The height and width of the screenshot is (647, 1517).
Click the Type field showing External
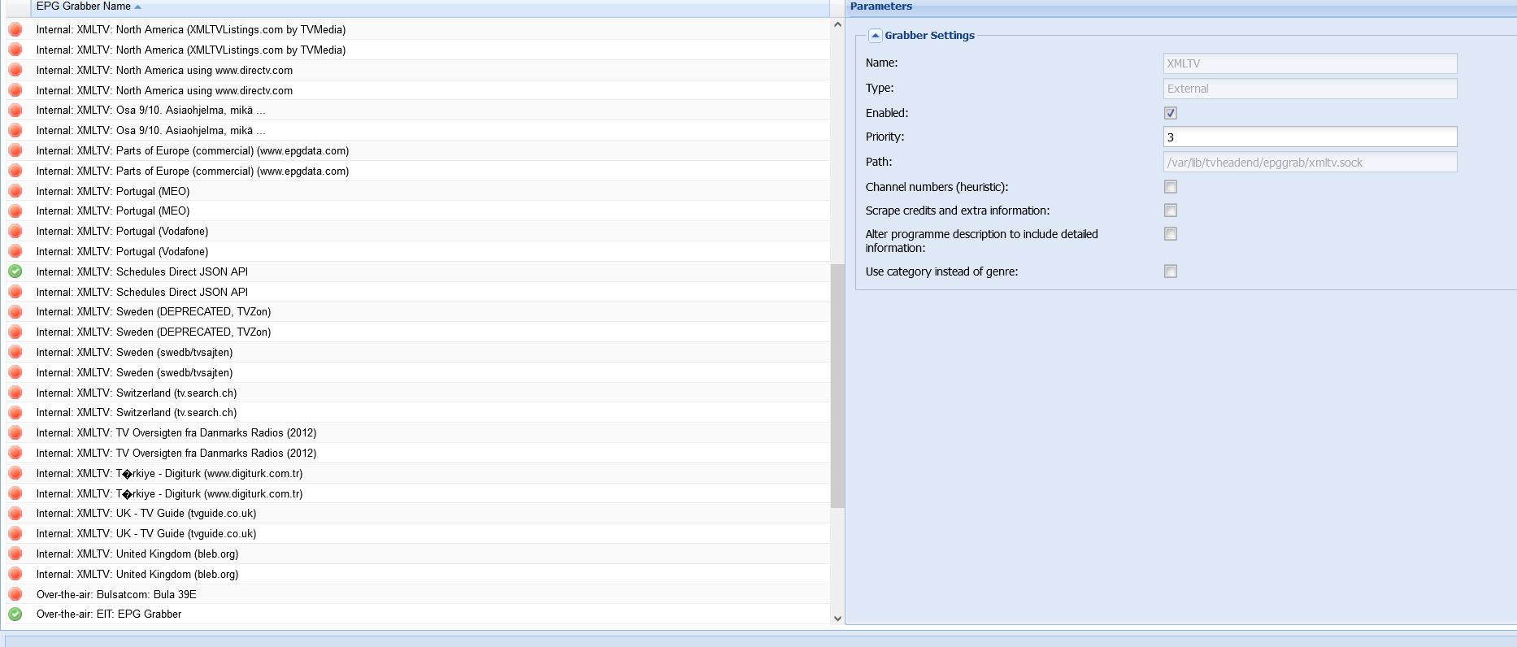(x=1310, y=89)
